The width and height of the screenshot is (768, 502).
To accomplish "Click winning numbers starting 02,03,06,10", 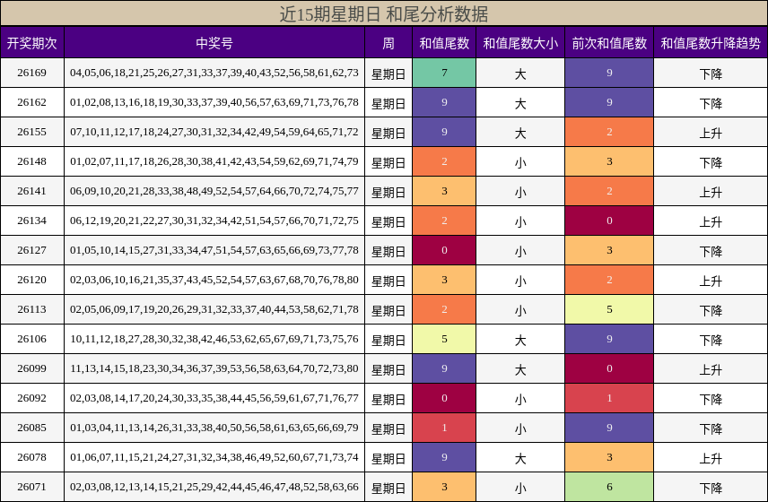I will click(x=214, y=280).
